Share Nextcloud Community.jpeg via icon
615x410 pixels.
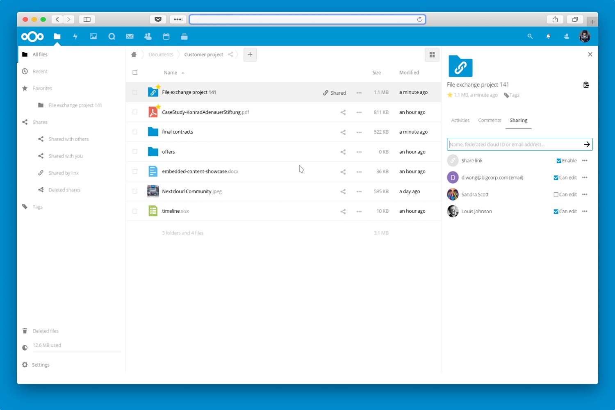coord(343,191)
